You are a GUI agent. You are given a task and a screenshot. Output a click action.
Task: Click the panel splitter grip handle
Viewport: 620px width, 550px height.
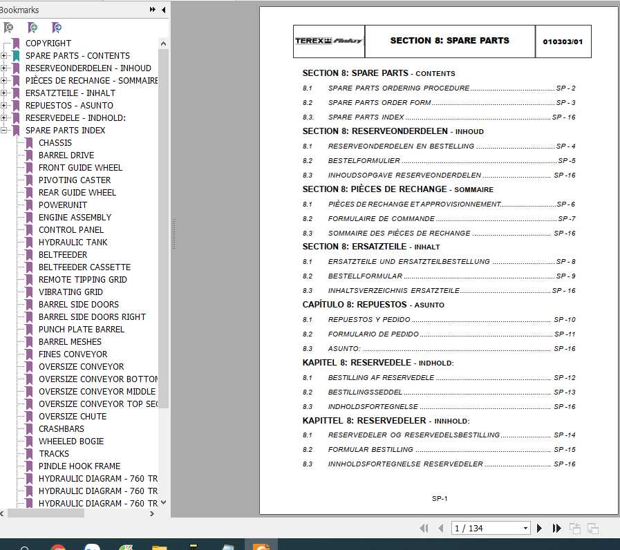173,234
